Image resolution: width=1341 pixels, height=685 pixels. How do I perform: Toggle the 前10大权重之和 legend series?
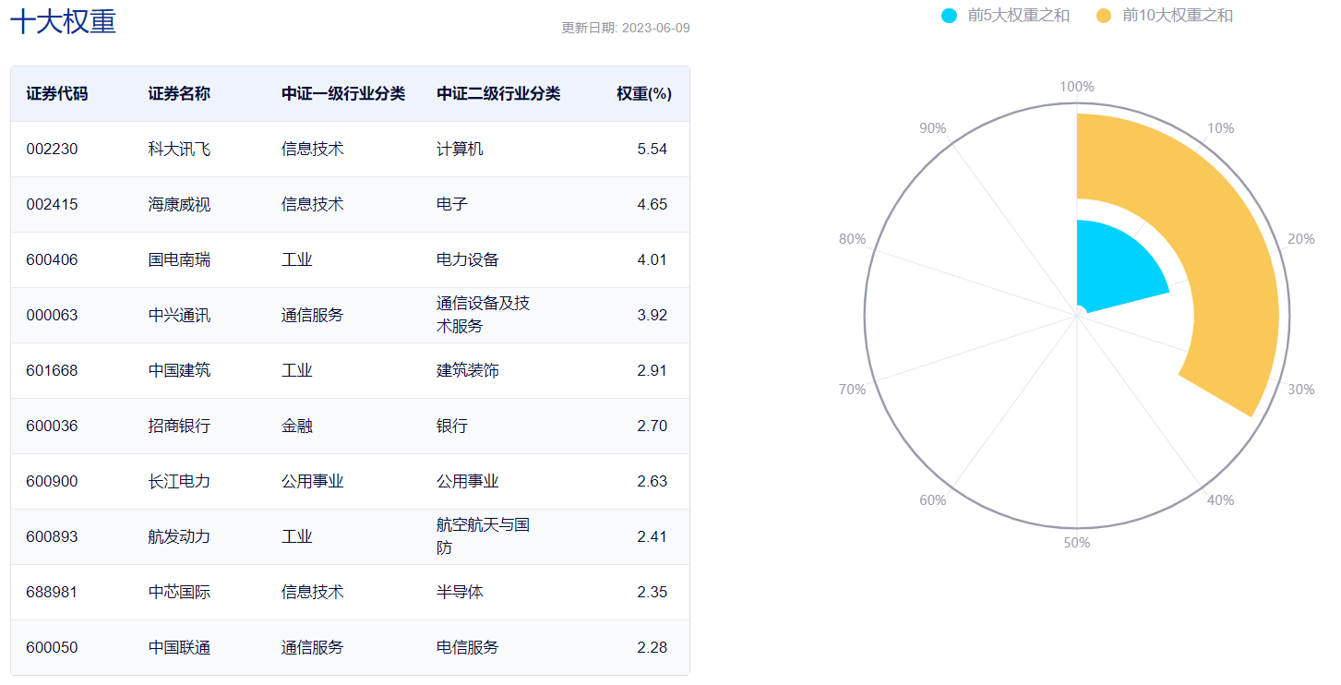(x=1177, y=16)
